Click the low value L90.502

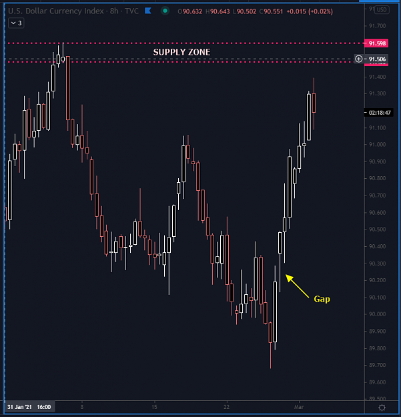244,11
